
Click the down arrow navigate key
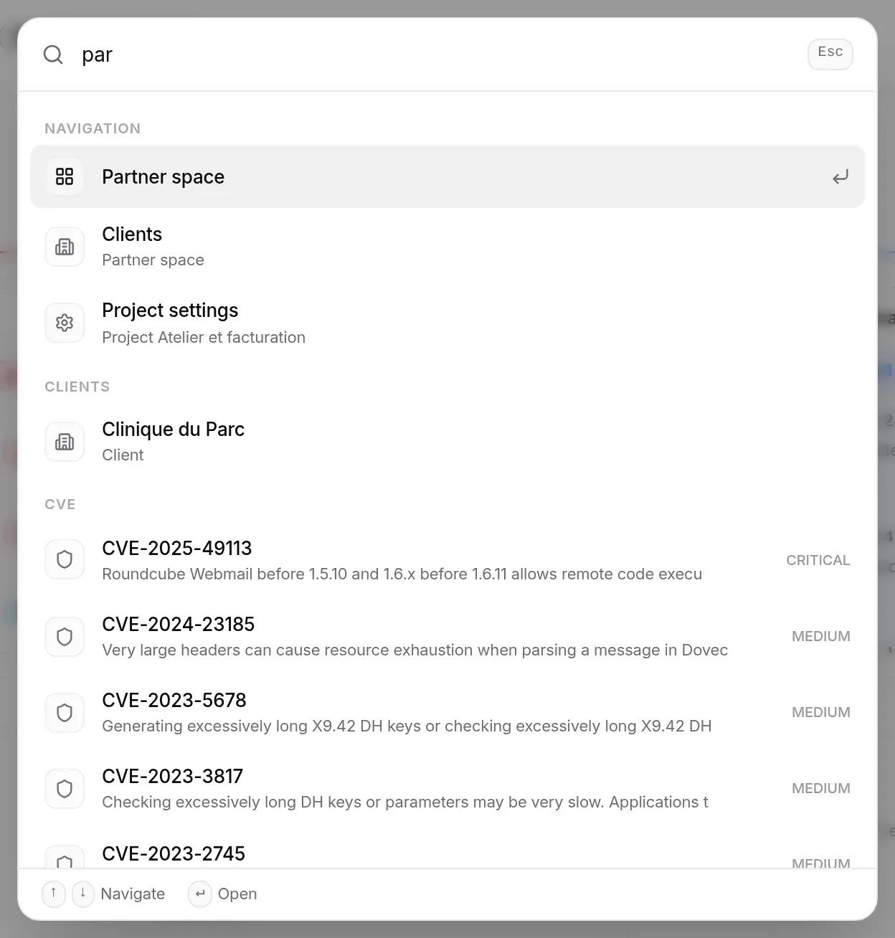point(83,894)
